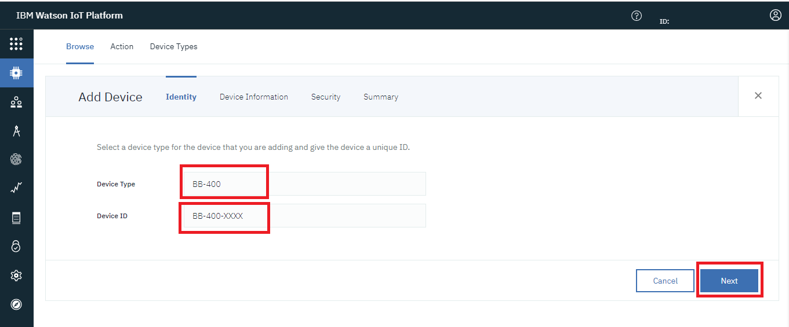Viewport: 789px width, 327px height.
Task: Close the Add Device dialog with X
Action: point(758,96)
